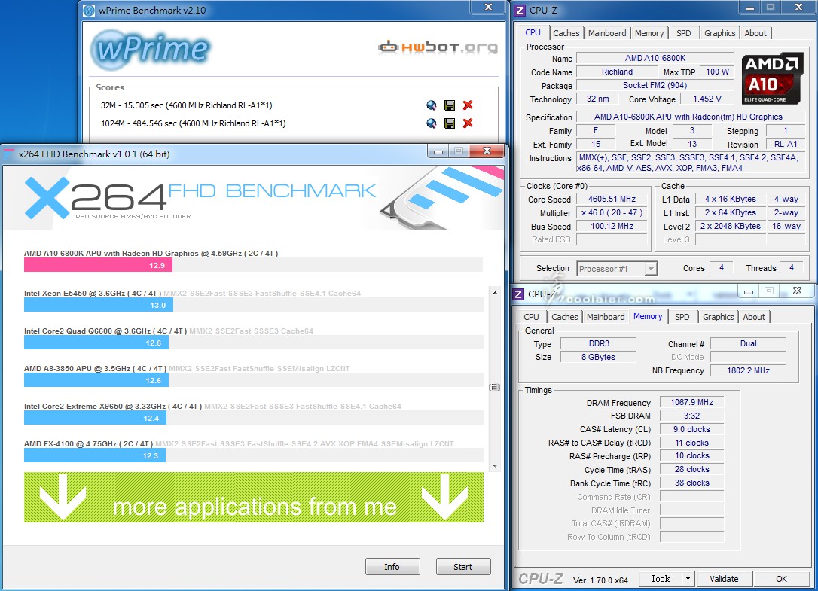818x591 pixels.
Task: Delete the 1024M score with red X
Action: 468,123
